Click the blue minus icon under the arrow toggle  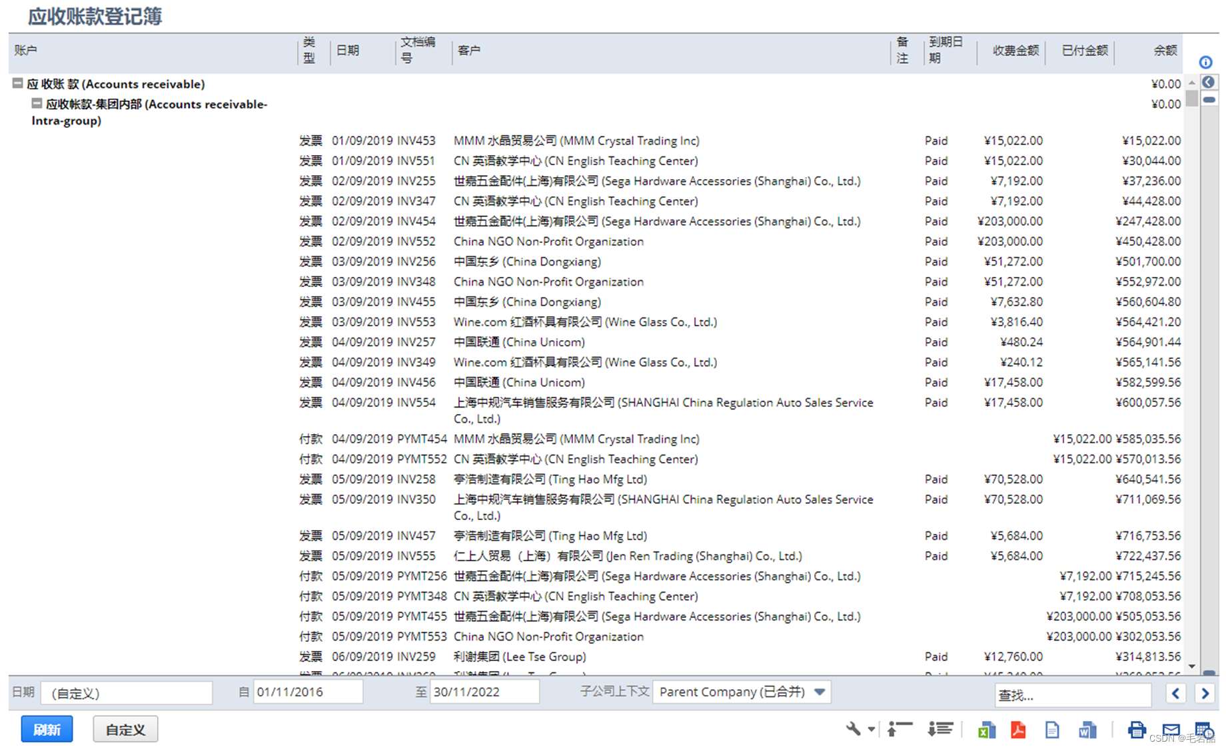coord(1209,99)
